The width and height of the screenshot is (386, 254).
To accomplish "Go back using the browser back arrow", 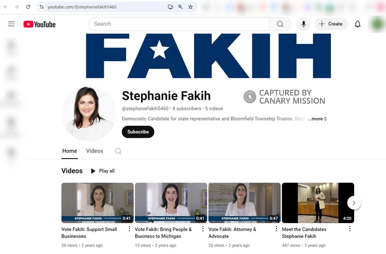I will click(6, 7).
